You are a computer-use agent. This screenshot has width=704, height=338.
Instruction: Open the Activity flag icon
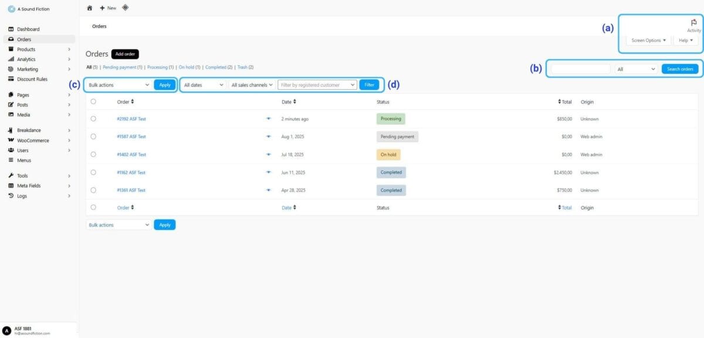point(694,22)
